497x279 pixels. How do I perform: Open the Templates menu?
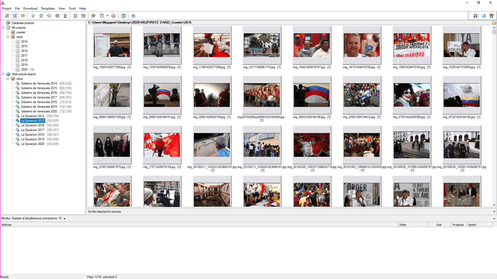point(48,9)
